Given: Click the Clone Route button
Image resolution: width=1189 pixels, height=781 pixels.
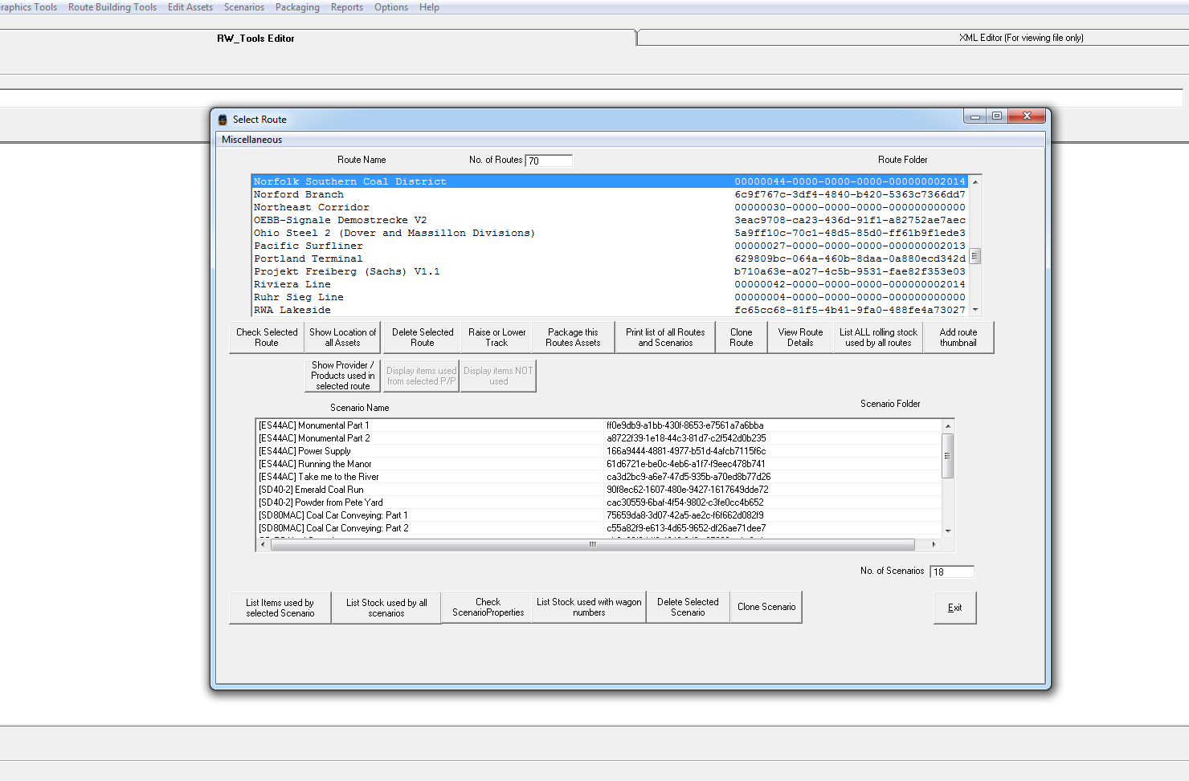Looking at the screenshot, I should [x=741, y=337].
